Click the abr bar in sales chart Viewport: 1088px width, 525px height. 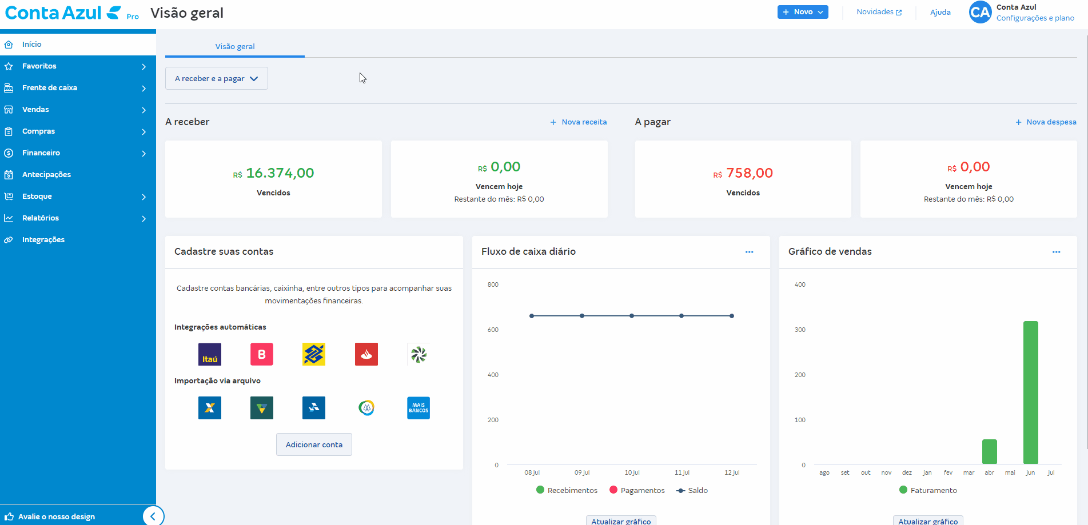[989, 451]
